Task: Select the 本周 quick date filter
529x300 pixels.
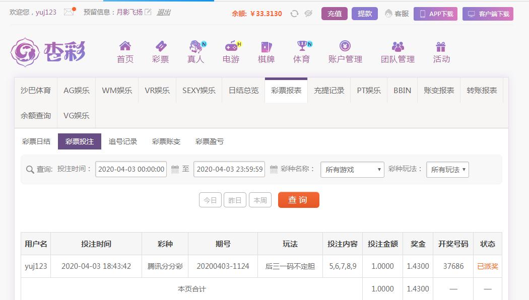Action: pyautogui.click(x=260, y=200)
